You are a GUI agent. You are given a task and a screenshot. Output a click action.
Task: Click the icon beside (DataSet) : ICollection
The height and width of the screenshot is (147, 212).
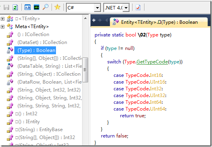coord(10,42)
